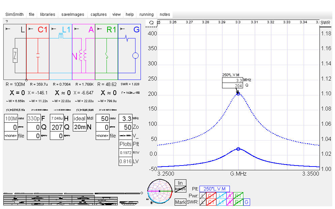The height and width of the screenshot is (209, 335).
Task: Select the C1 capacitor circuit block
Action: click(x=38, y=52)
